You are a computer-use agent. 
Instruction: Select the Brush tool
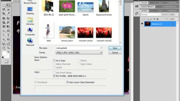tap(8, 18)
